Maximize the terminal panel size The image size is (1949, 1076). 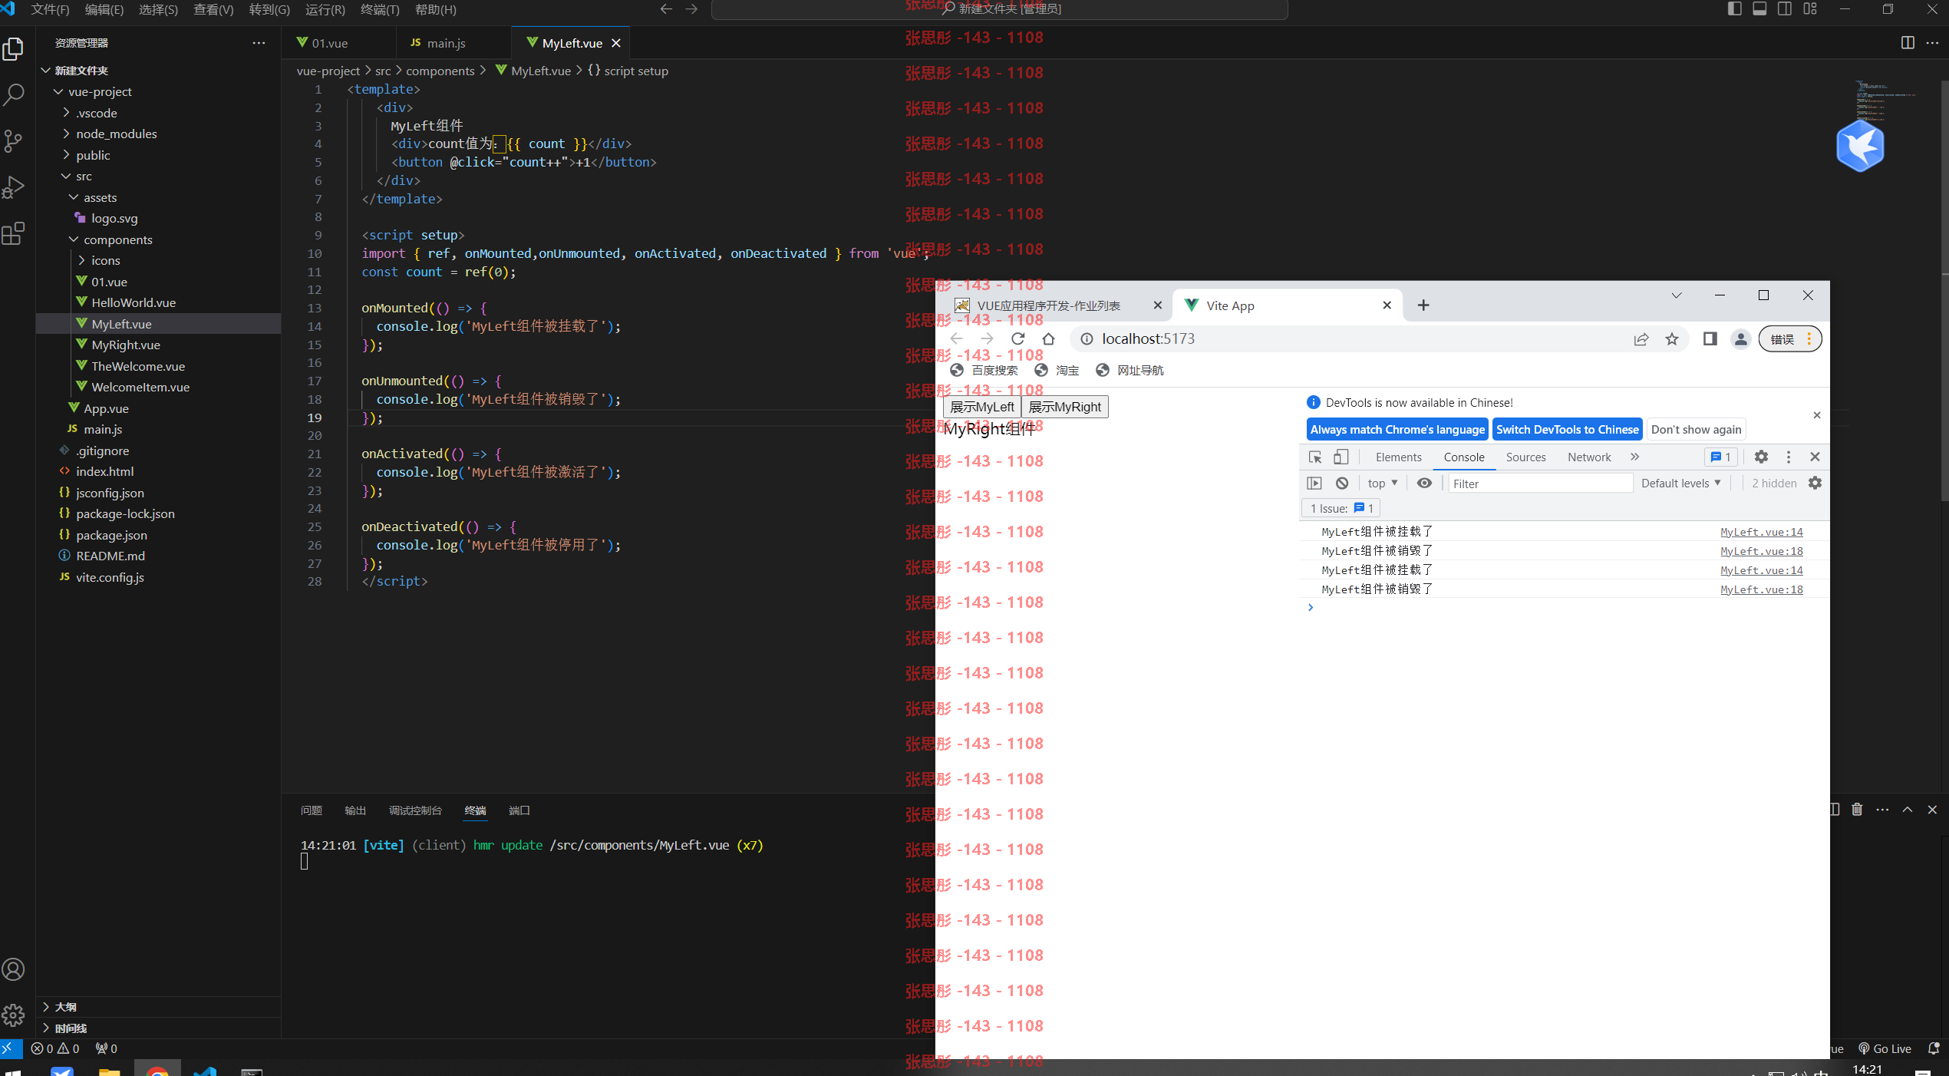tap(1908, 810)
